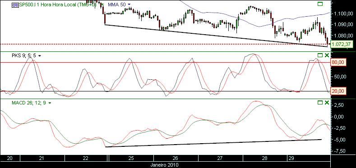Click the MACD 26; 12; 9 label
The image size is (356, 168).
29,103
